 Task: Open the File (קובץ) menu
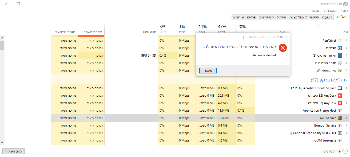click(x=344, y=11)
